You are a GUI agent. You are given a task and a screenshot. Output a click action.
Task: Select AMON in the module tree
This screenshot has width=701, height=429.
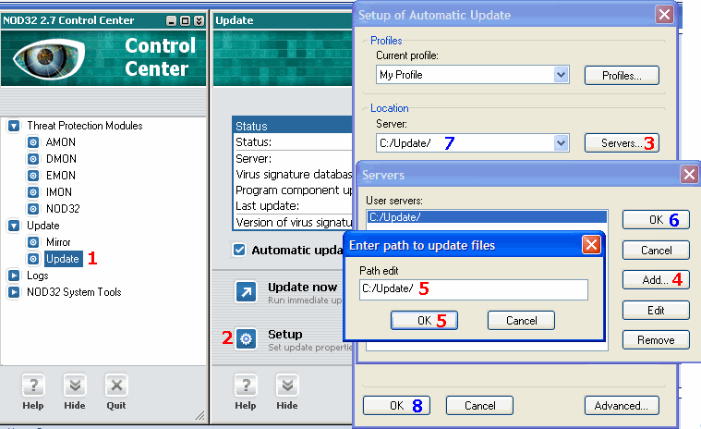61,142
